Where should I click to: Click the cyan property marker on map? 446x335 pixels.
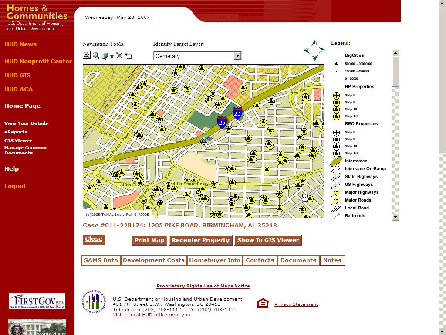point(206,137)
